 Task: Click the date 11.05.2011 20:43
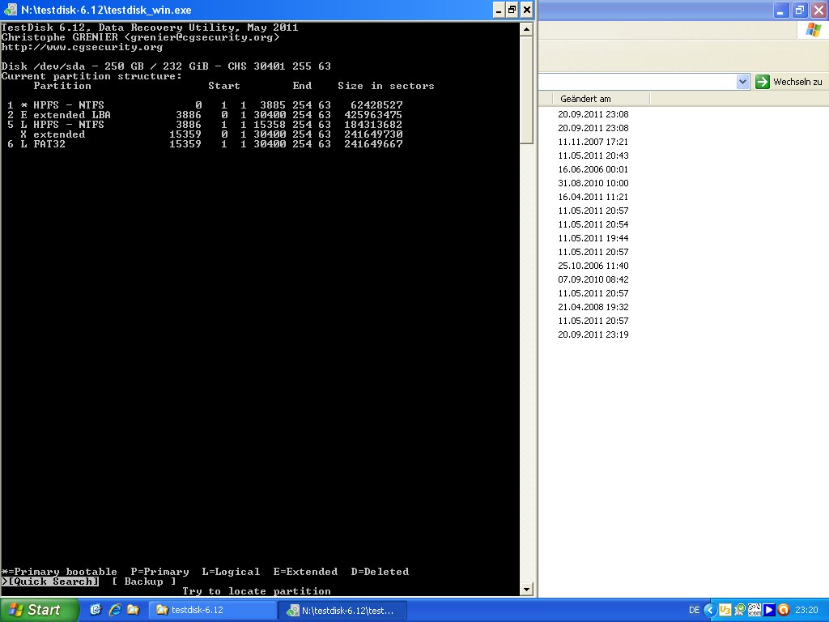point(593,155)
